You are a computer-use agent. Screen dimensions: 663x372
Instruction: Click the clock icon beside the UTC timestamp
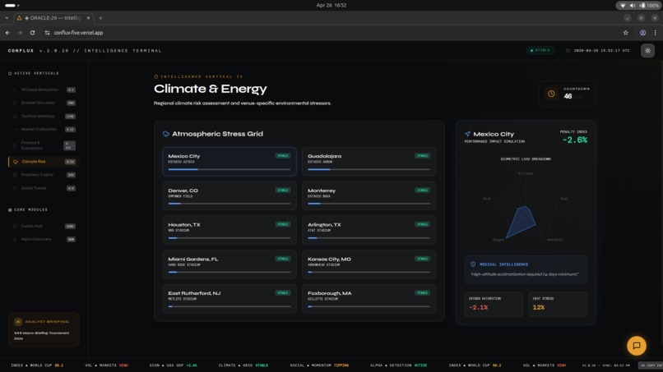point(568,51)
